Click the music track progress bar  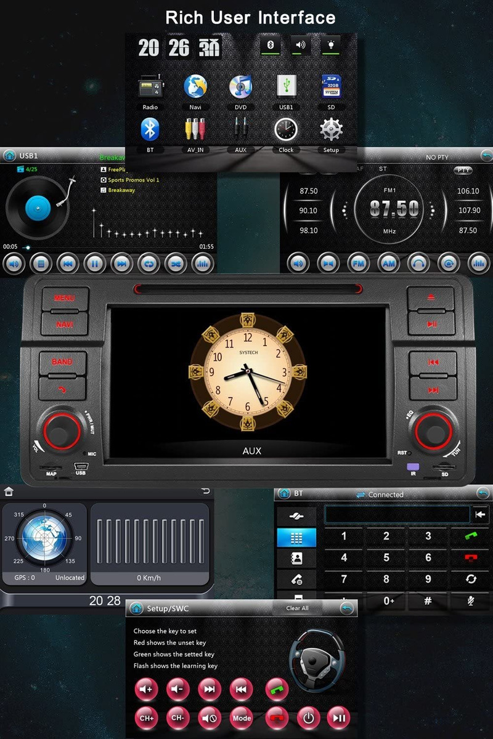[x=110, y=247]
